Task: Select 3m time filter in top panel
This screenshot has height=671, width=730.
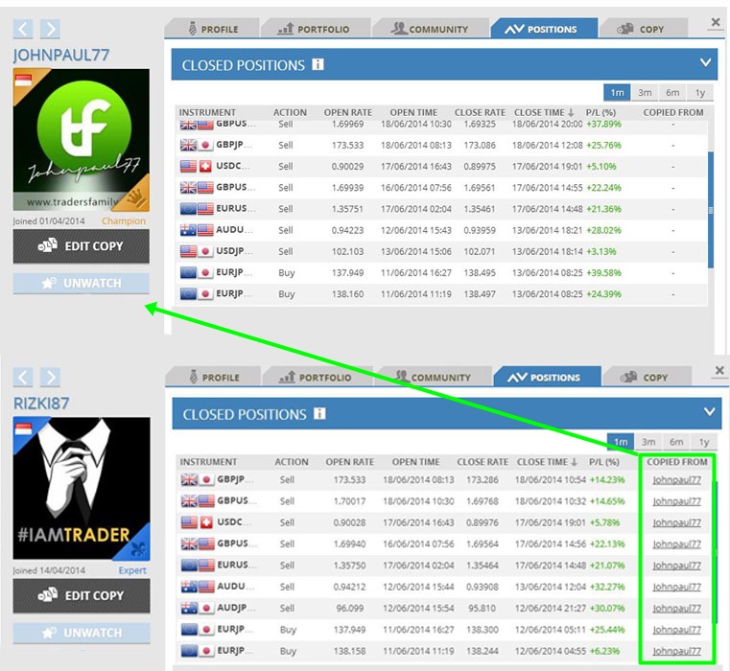Action: pos(645,93)
